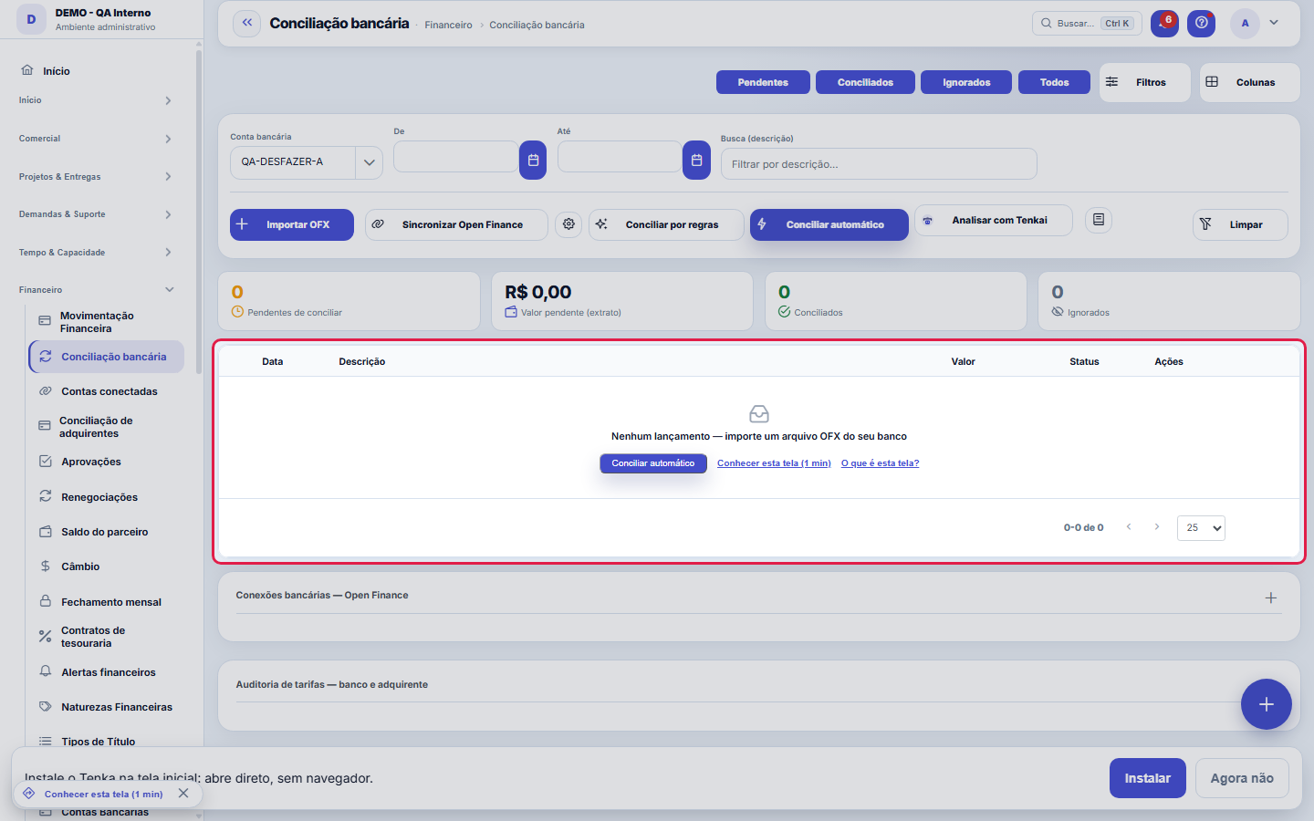Collapse the Financeiro menu section
Screen dimensions: 1314x821
[x=96, y=290]
